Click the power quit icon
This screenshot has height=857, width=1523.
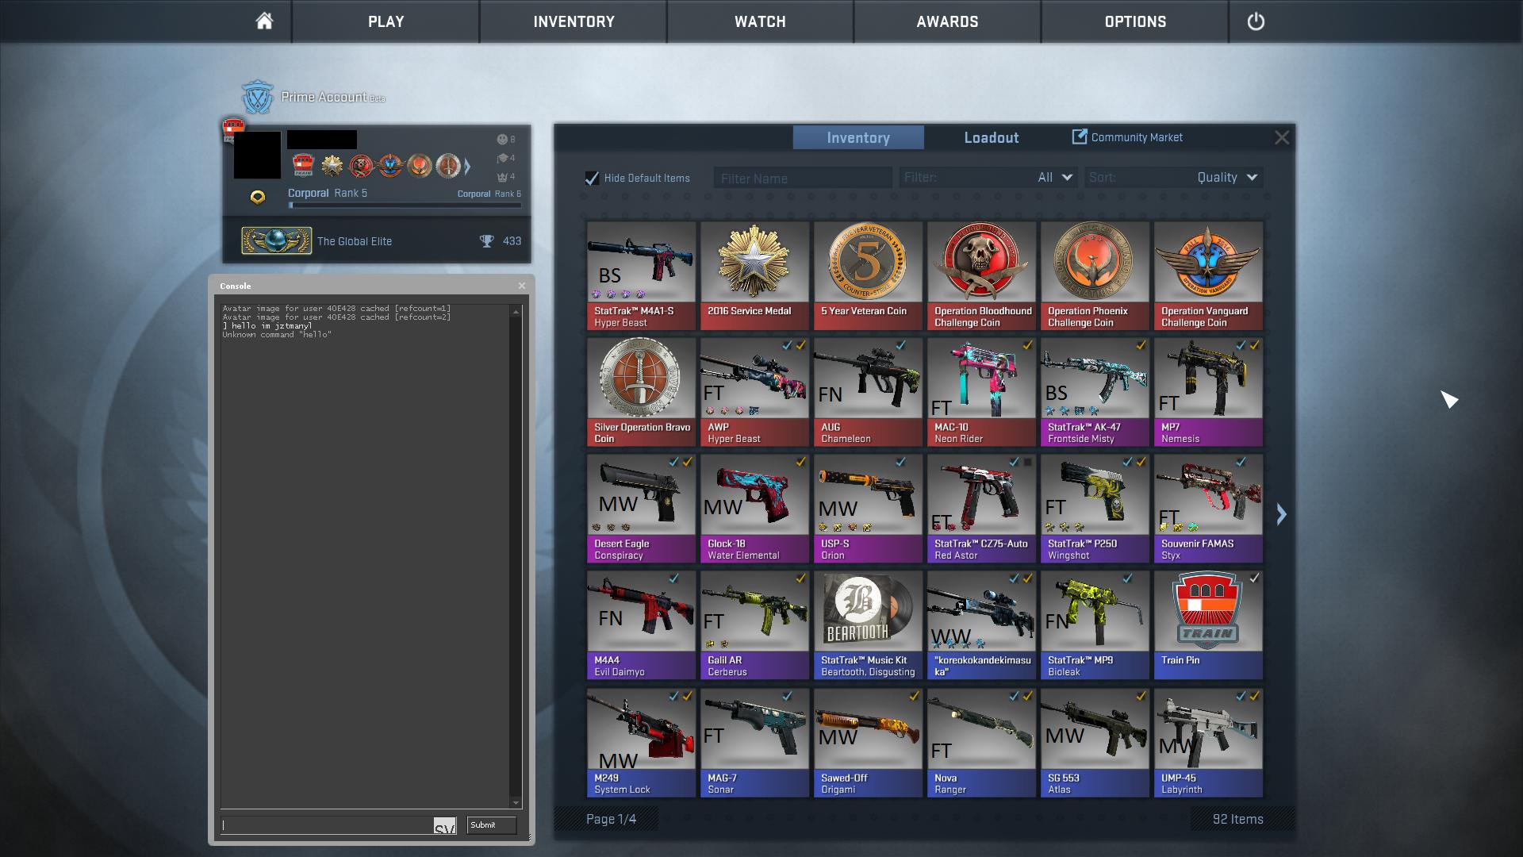click(x=1256, y=21)
